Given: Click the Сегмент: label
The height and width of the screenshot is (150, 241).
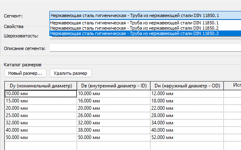Looking at the screenshot, I should [x=13, y=16].
